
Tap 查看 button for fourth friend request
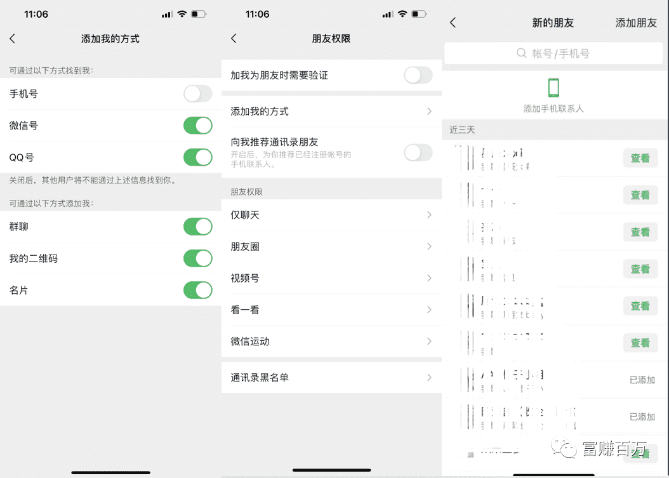coord(640,269)
